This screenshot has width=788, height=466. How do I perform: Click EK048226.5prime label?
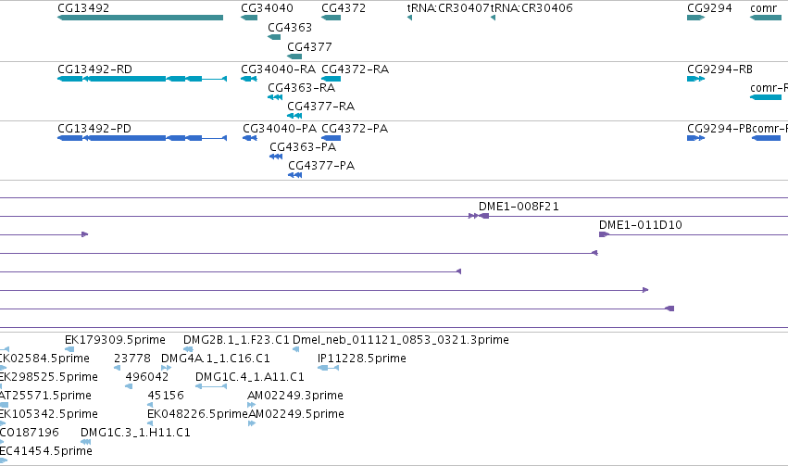pos(197,414)
